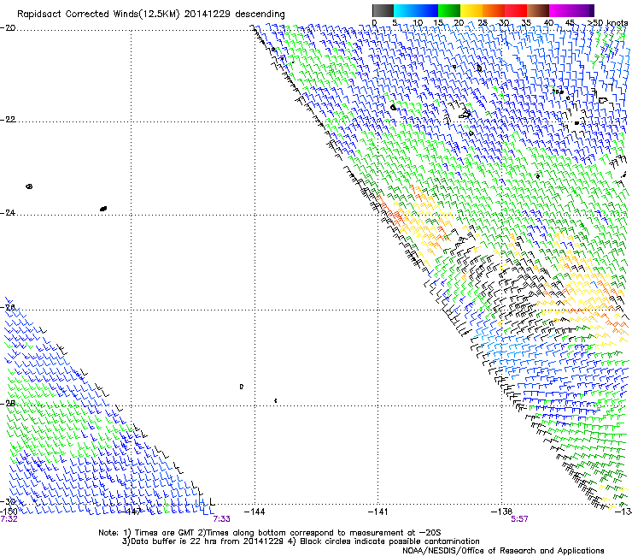Click the 7:33 pass time label

point(222,519)
